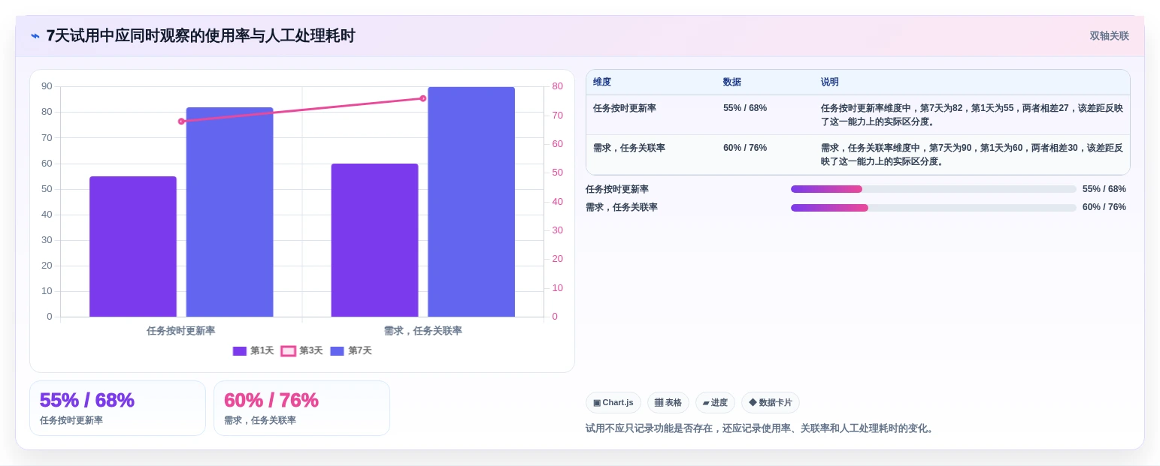The width and height of the screenshot is (1160, 466).
Task: Click the 说明 column header
Action: [830, 82]
